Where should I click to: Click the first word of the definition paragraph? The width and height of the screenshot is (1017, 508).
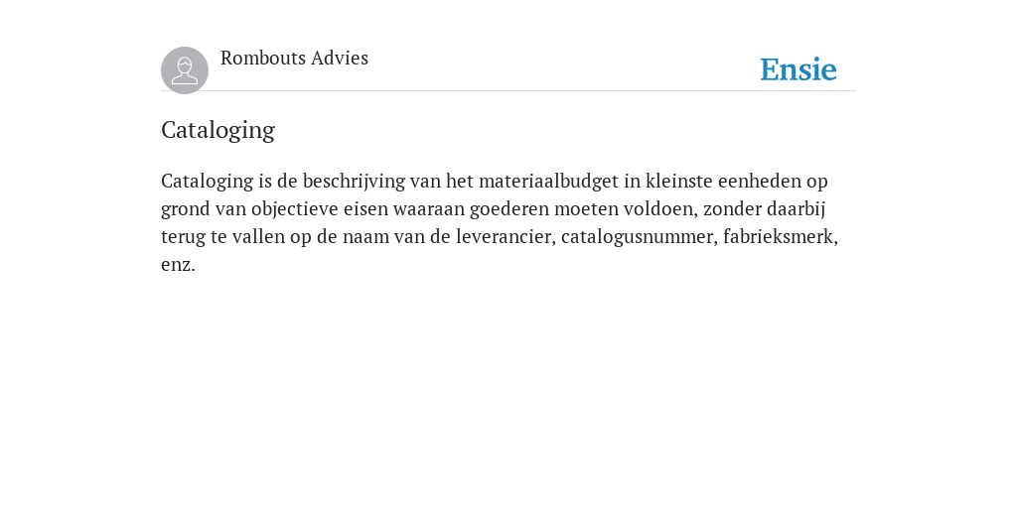tap(207, 182)
